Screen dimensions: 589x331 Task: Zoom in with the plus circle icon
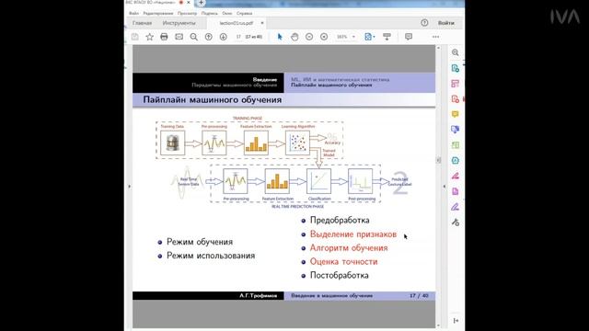[324, 37]
